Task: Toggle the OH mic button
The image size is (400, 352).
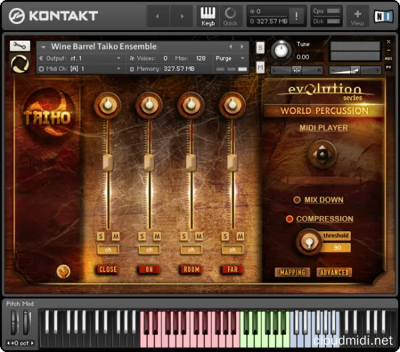Action: (149, 269)
